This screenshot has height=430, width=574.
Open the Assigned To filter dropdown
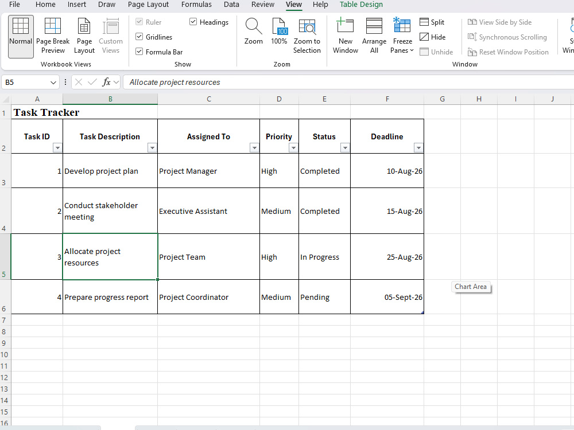254,148
